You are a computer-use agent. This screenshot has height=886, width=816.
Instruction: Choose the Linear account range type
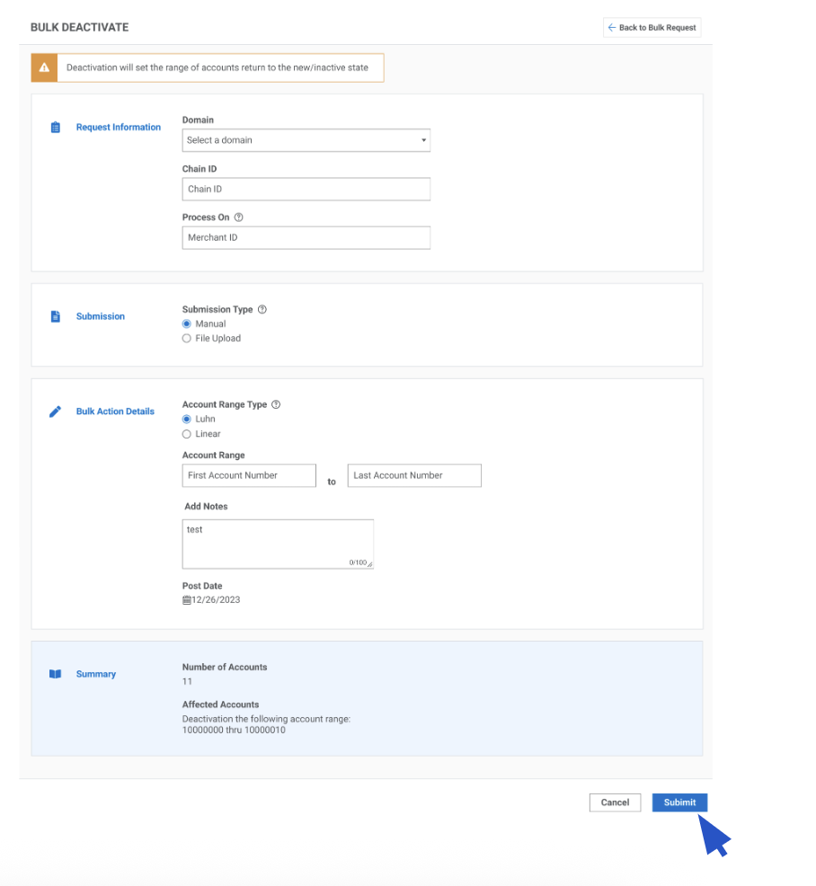pyautogui.click(x=187, y=434)
